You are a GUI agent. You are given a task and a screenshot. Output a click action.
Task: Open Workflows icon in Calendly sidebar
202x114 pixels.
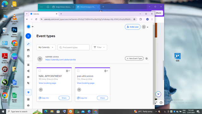(28, 71)
